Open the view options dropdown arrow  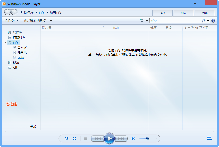(x=147, y=20)
